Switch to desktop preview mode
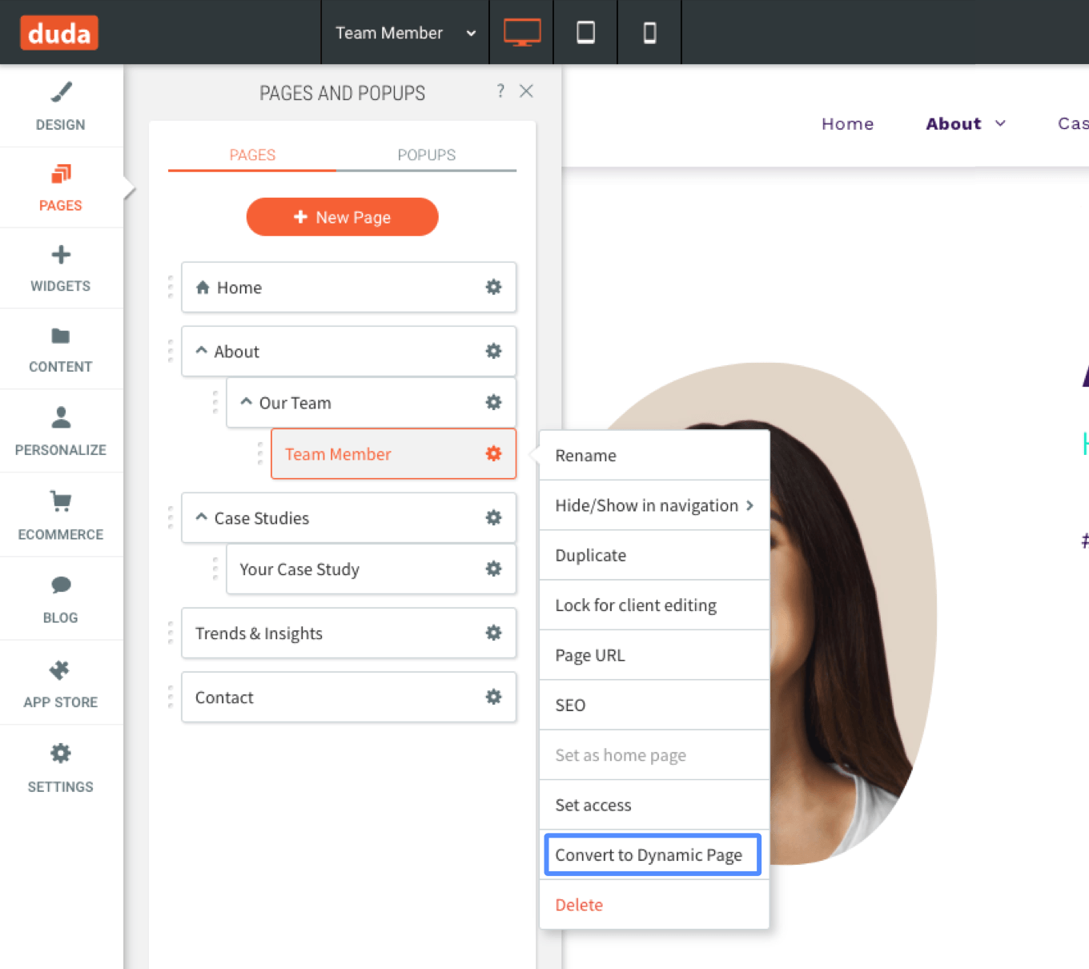Screen dimensions: 1089x969 click(522, 33)
